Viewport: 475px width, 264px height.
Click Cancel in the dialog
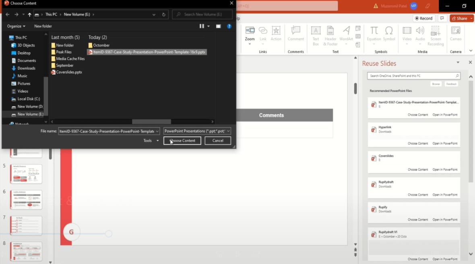click(218, 141)
